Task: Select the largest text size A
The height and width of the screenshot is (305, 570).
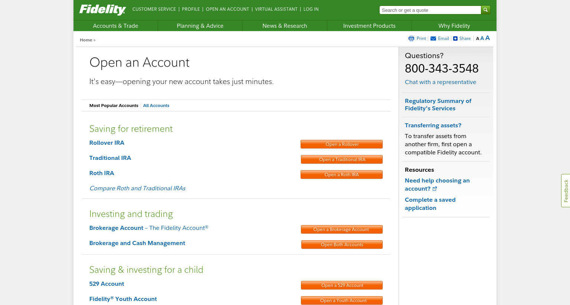Action: pos(488,38)
